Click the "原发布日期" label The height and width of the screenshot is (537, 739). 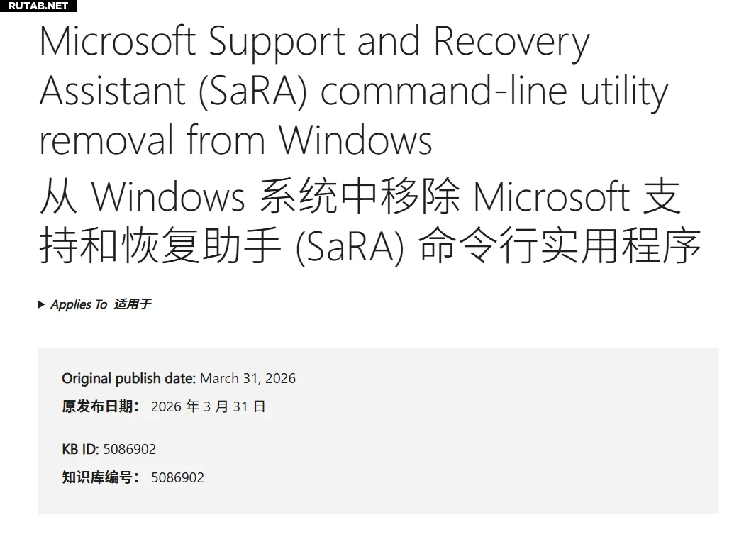coord(100,406)
